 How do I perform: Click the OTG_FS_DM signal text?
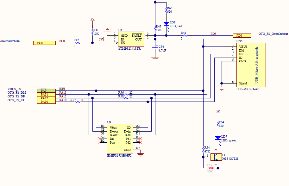pyautogui.click(x=16, y=93)
